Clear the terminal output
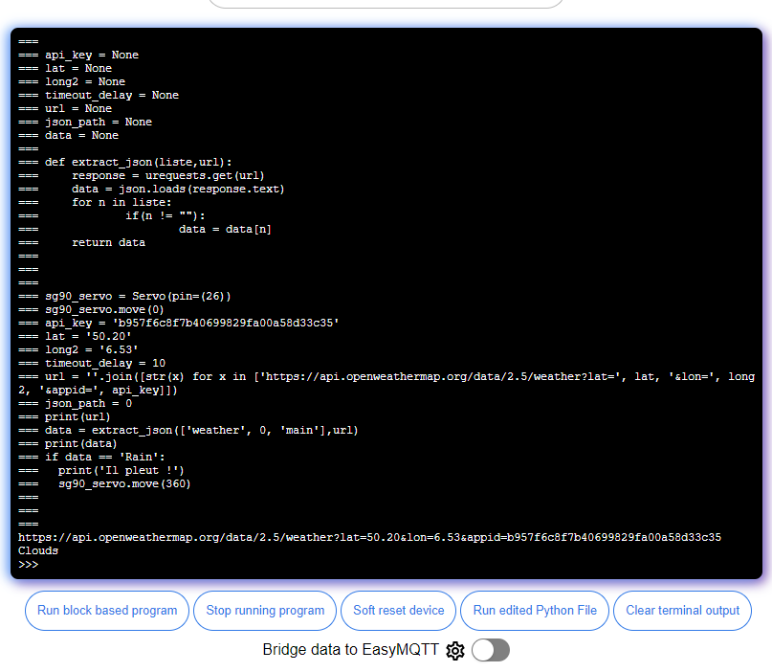The image size is (772, 672). tap(682, 611)
